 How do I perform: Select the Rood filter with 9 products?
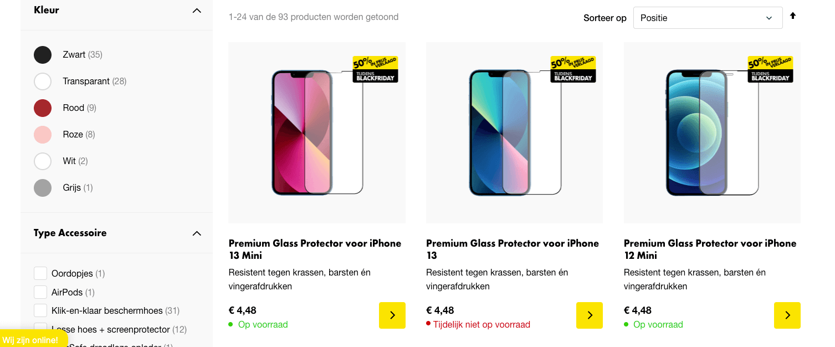43,108
